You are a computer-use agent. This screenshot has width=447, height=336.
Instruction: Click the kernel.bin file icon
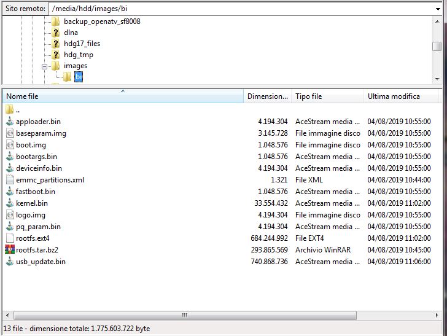(10, 203)
